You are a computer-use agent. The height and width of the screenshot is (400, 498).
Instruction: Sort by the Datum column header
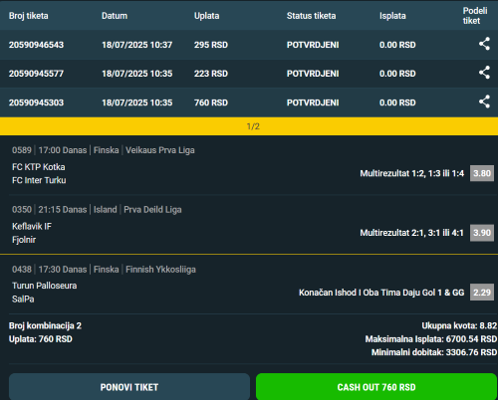pos(115,16)
